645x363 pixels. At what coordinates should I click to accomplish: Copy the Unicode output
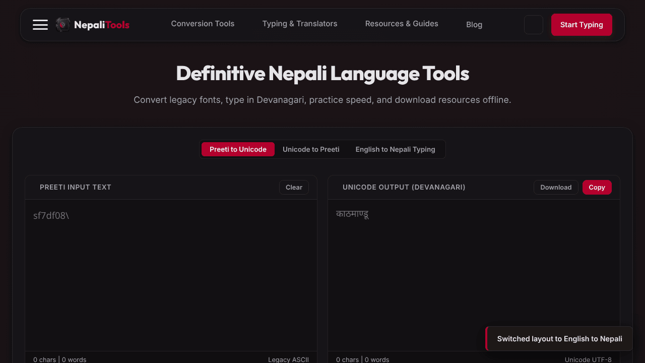pyautogui.click(x=597, y=187)
